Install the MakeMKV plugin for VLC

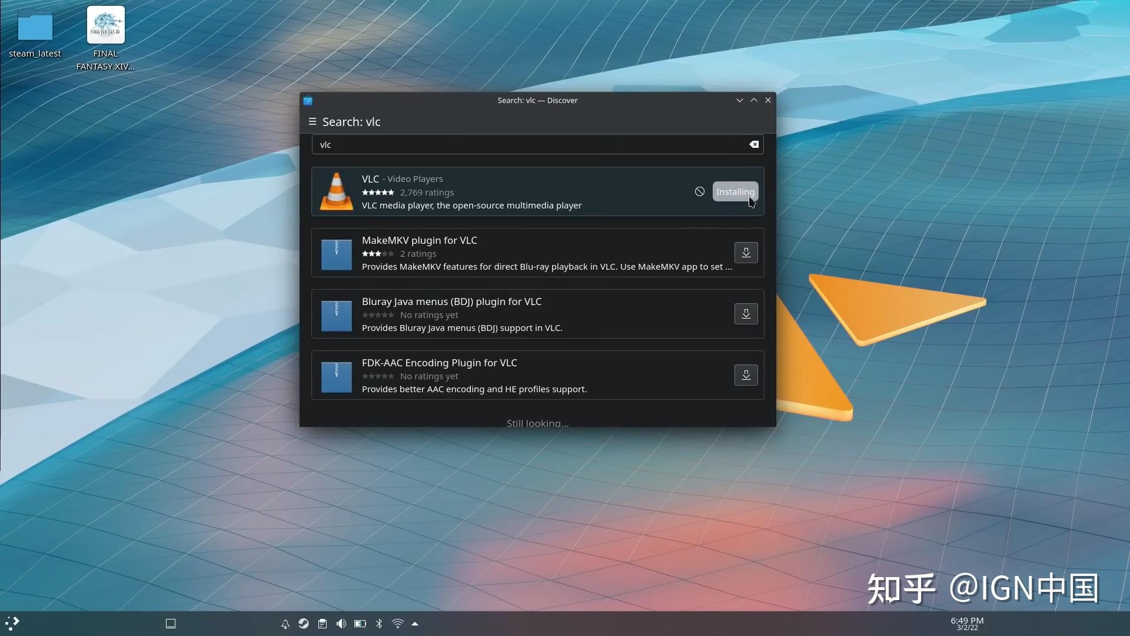(746, 253)
